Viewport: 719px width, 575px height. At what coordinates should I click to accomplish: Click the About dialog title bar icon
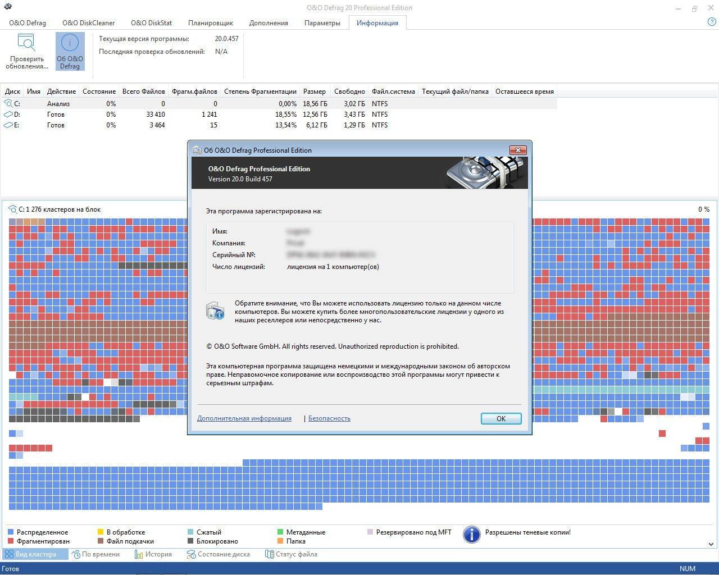tap(197, 150)
